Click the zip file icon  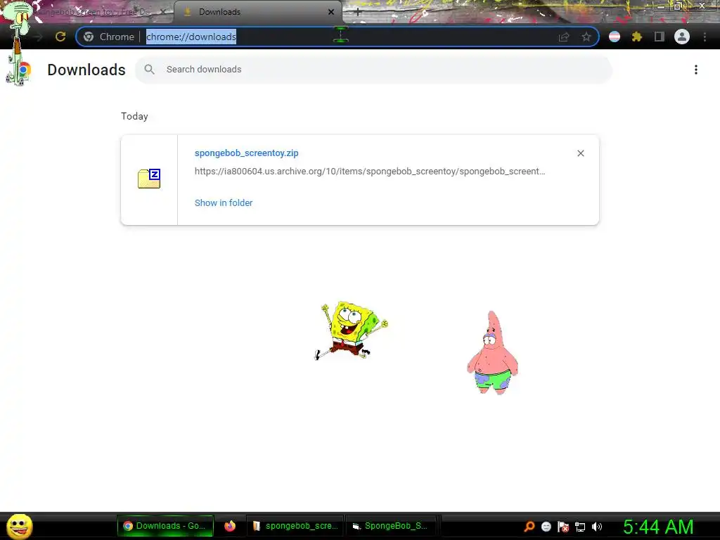pyautogui.click(x=149, y=179)
